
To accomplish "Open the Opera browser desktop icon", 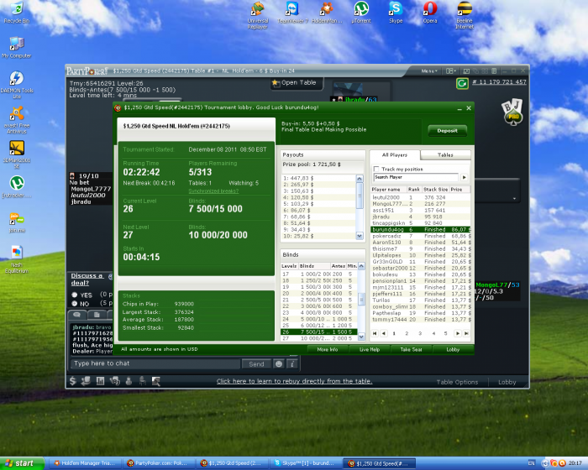I will [x=430, y=13].
